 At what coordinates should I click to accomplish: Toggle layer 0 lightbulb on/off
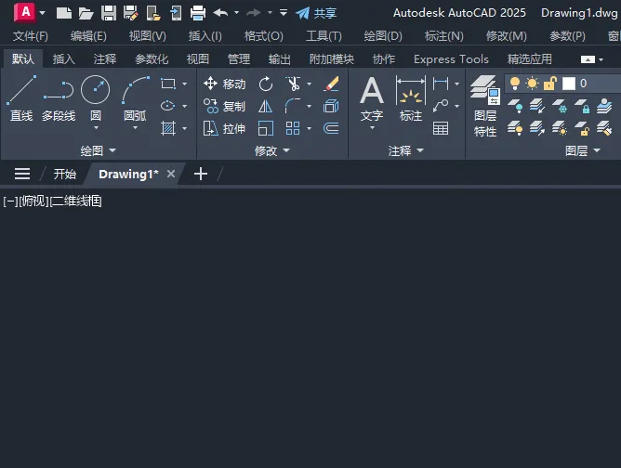pos(514,84)
